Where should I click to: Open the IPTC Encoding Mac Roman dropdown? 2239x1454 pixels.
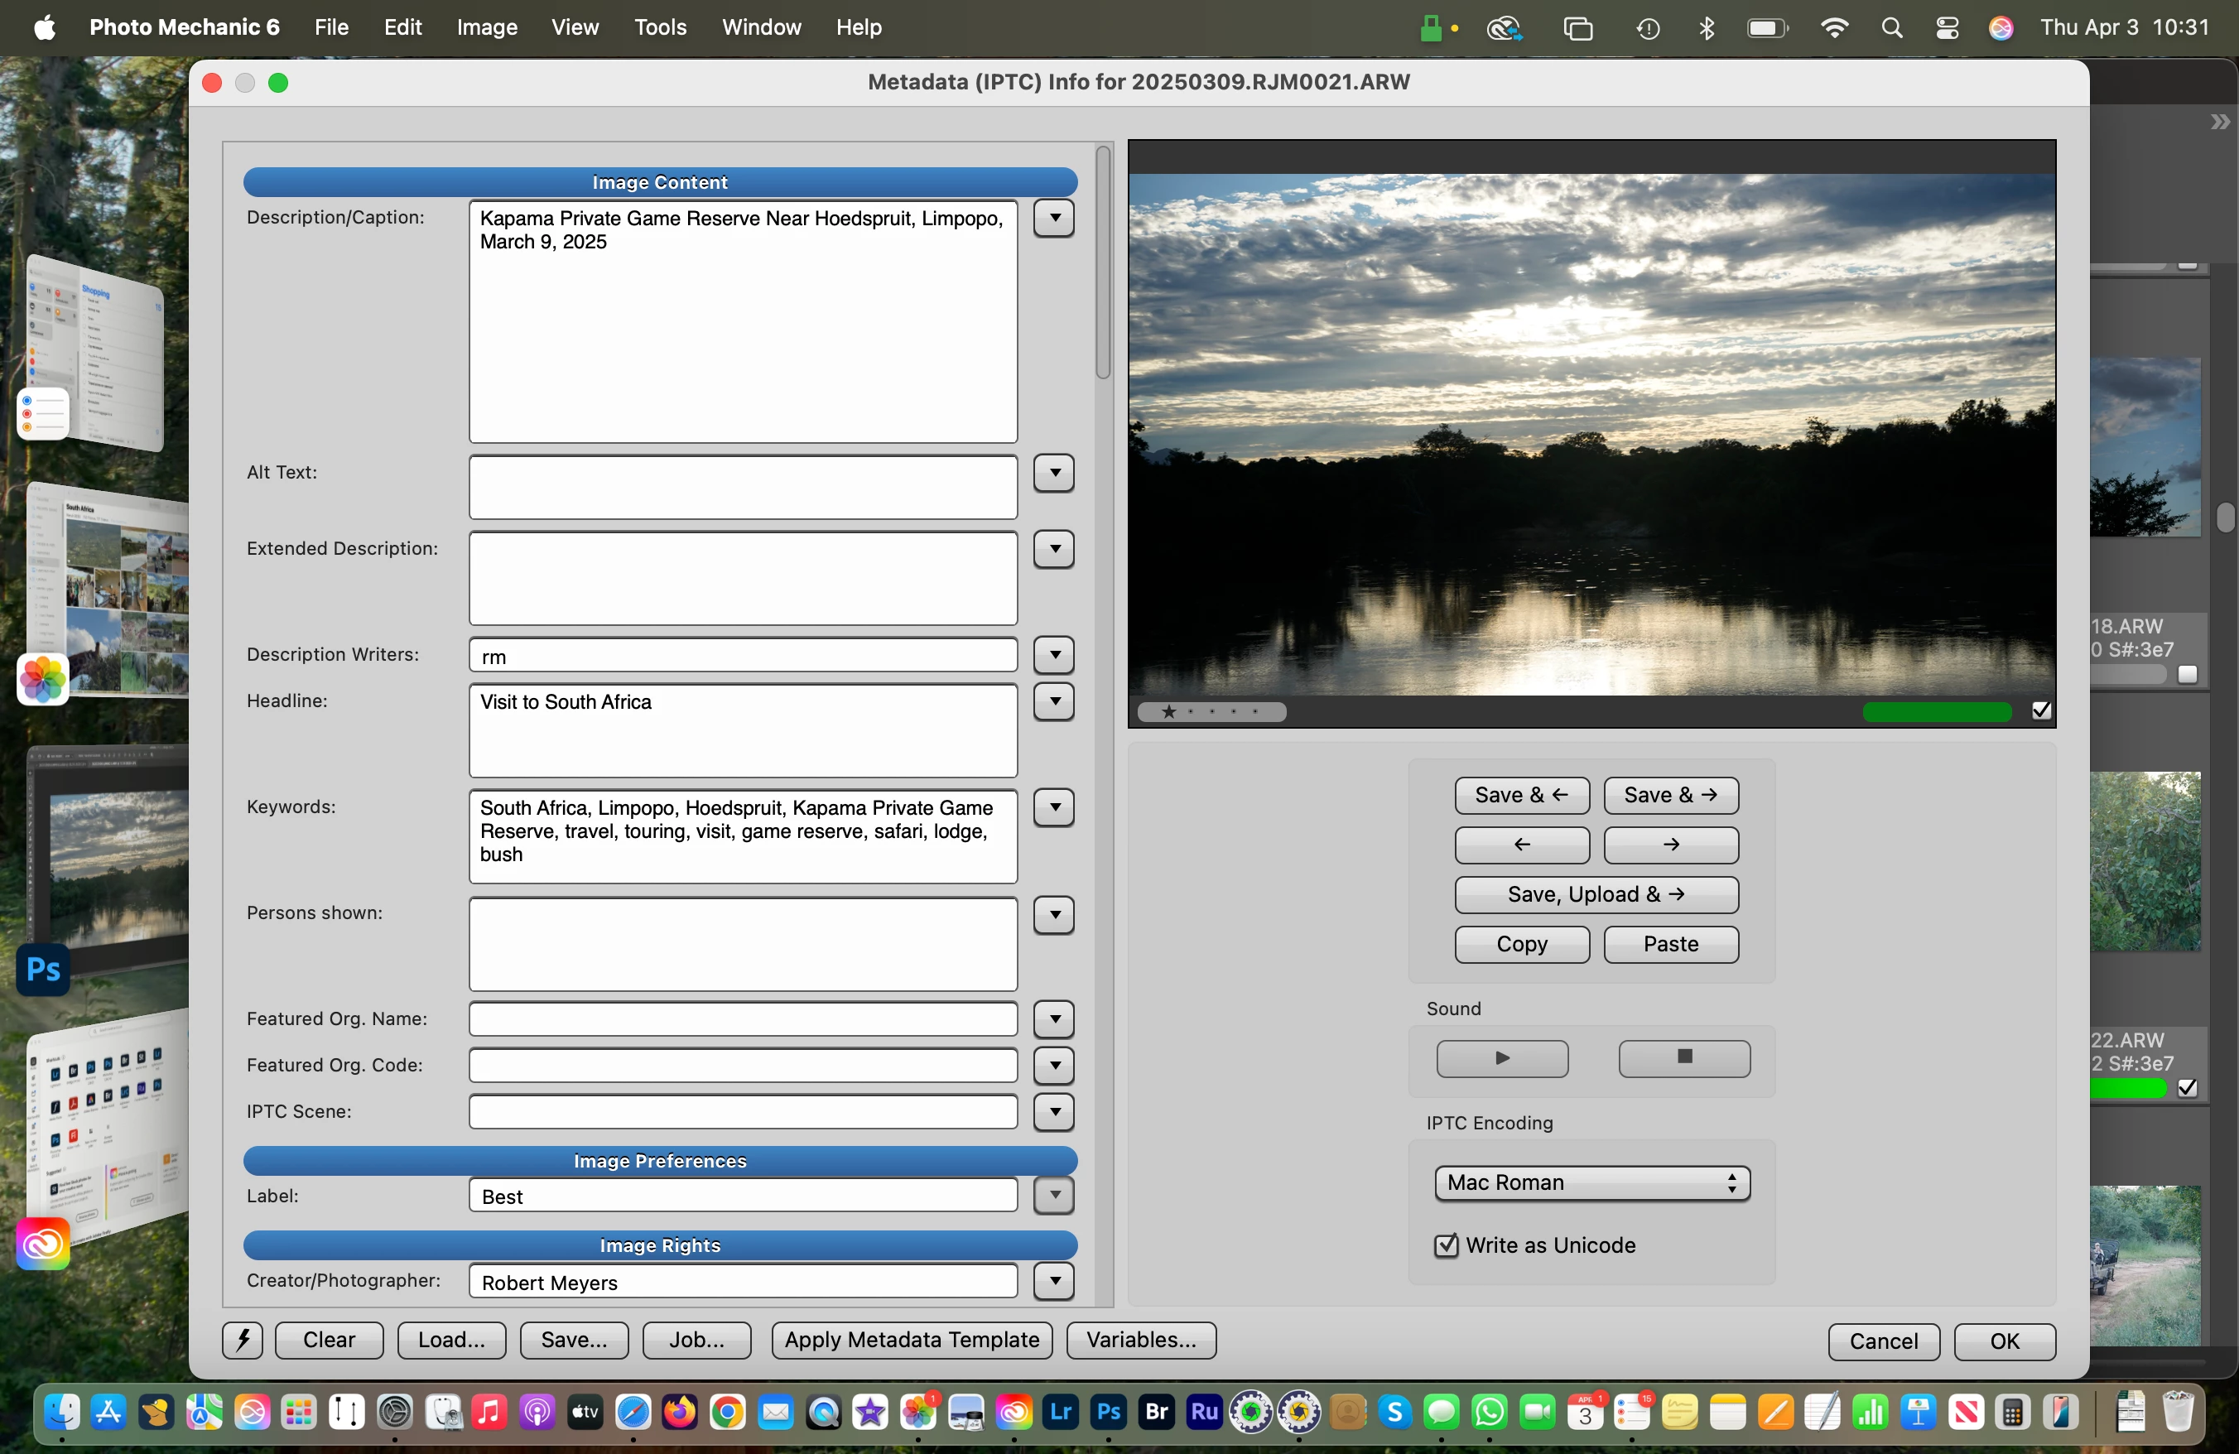[1591, 1183]
